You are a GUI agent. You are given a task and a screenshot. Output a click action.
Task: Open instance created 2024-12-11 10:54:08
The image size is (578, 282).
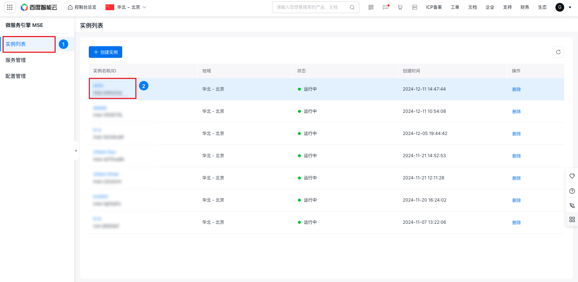100,108
